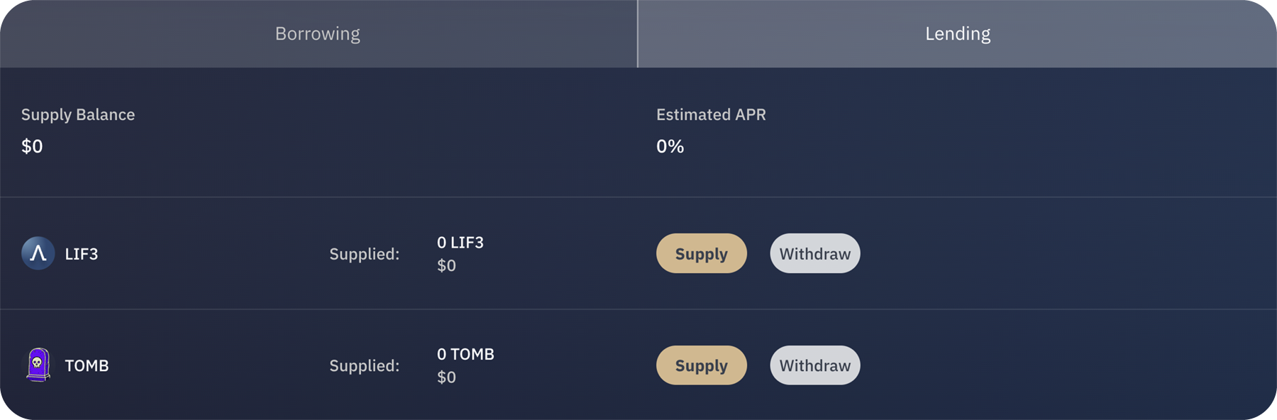
Task: Click the Supplied label in LIF3 row
Action: coord(364,254)
